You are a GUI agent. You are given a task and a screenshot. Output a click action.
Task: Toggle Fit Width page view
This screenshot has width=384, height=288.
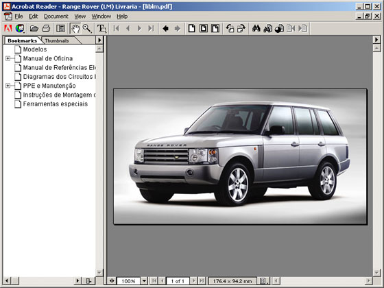click(215, 28)
